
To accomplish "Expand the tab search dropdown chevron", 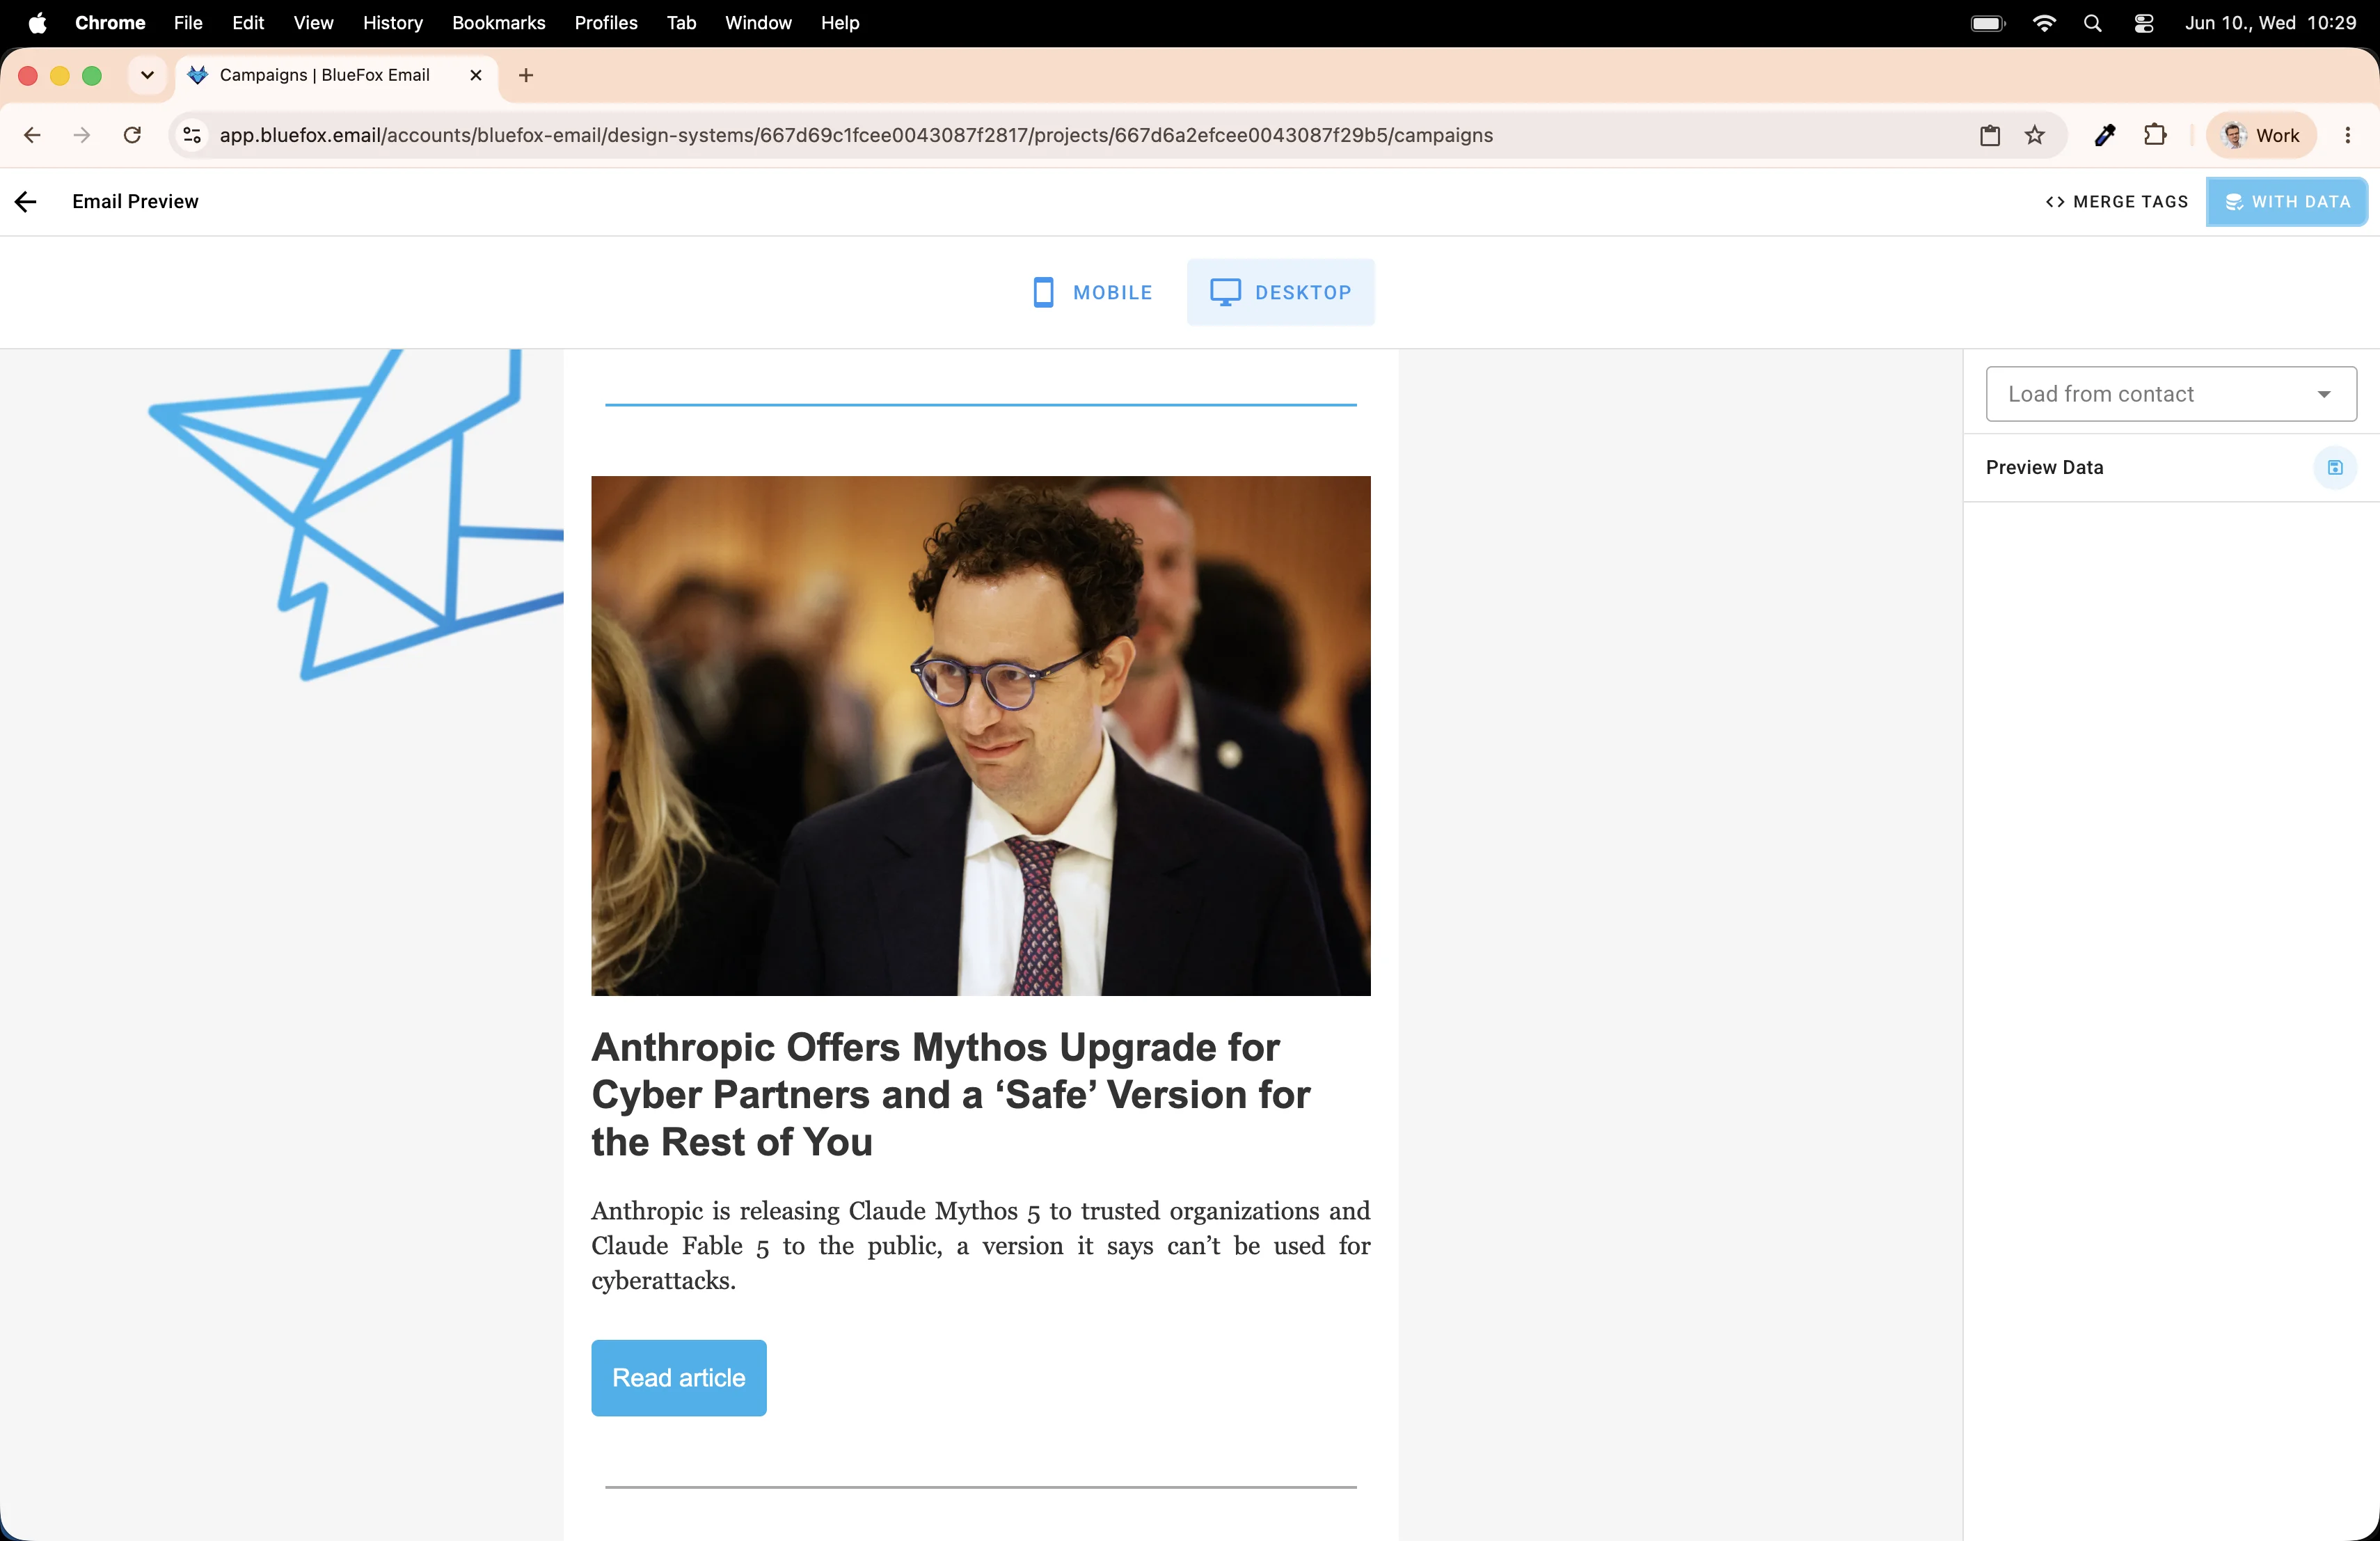I will pyautogui.click(x=147, y=75).
